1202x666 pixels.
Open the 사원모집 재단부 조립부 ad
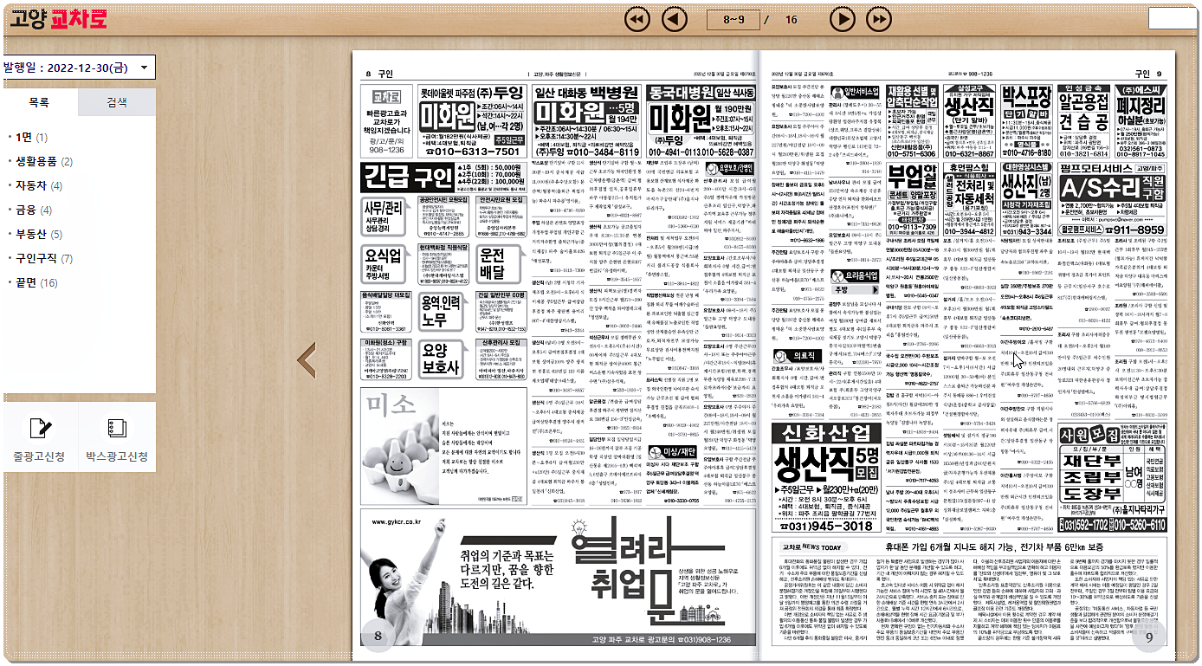pos(1114,479)
